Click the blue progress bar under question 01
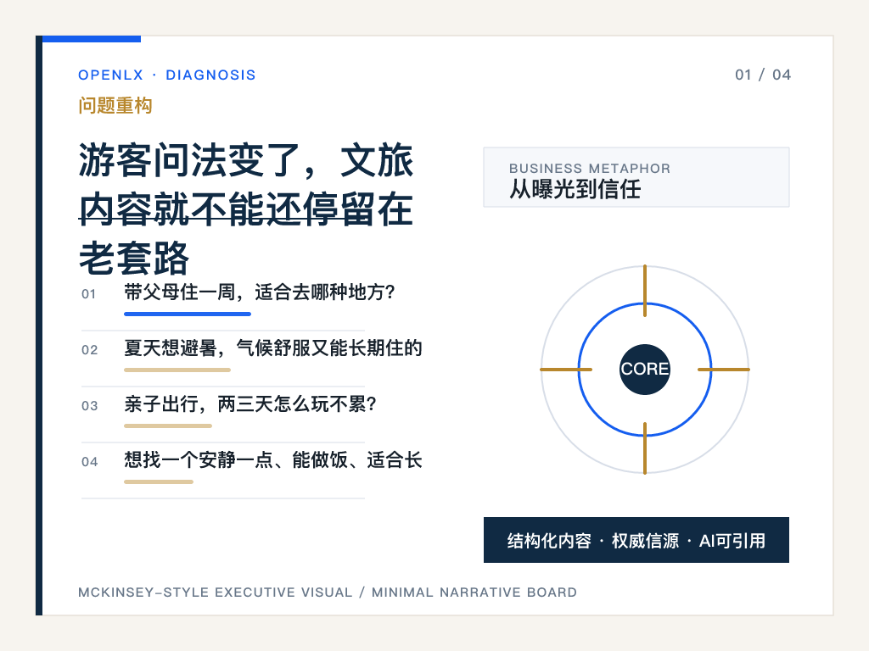 pos(188,314)
